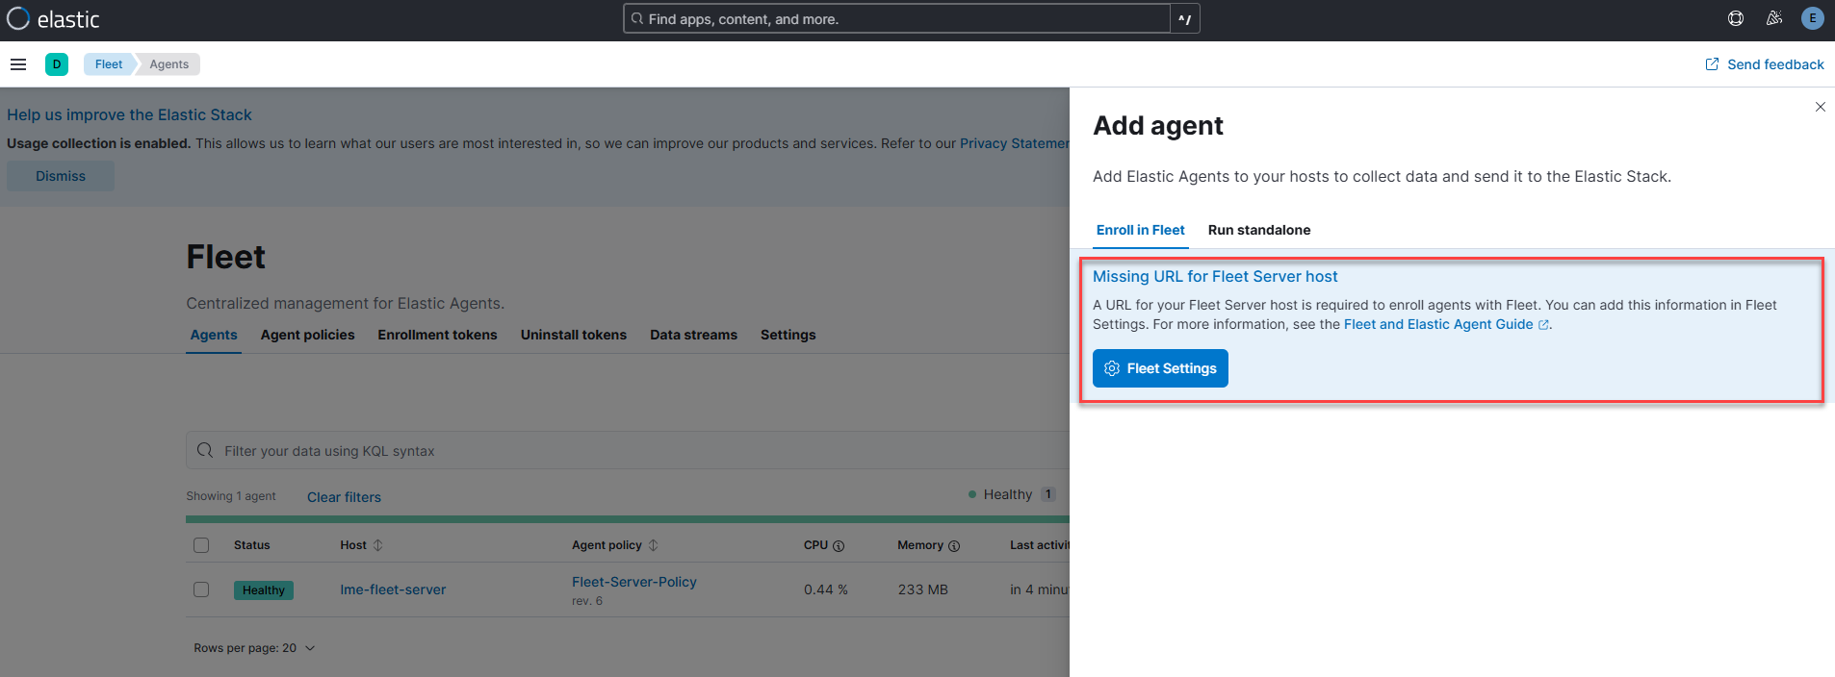Viewport: 1835px width, 677px height.
Task: Show the CPU column info tooltip
Action: (839, 546)
